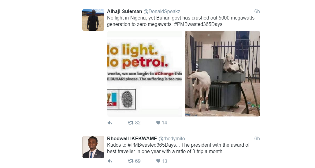315x168 pixels.
Task: View the 'No light. No petrol.' image
Action: pos(145,73)
